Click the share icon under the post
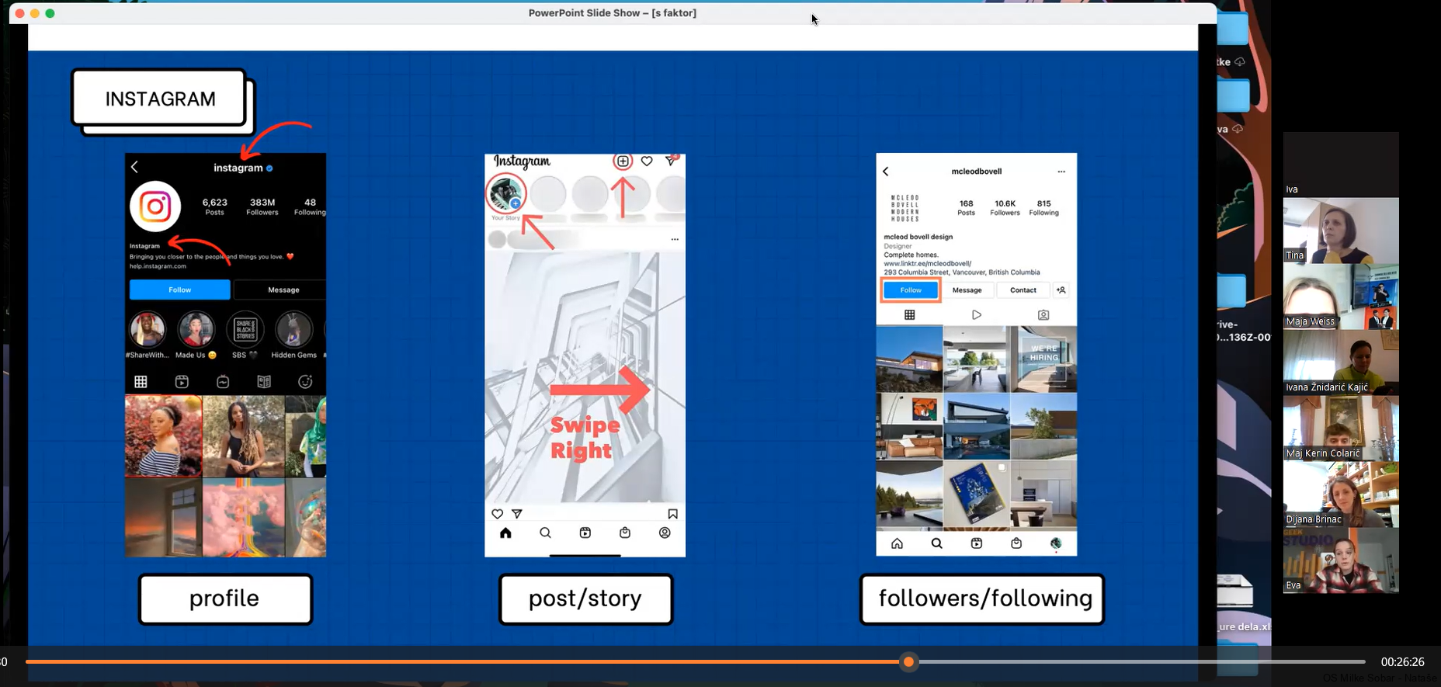This screenshot has height=687, width=1441. (x=517, y=514)
